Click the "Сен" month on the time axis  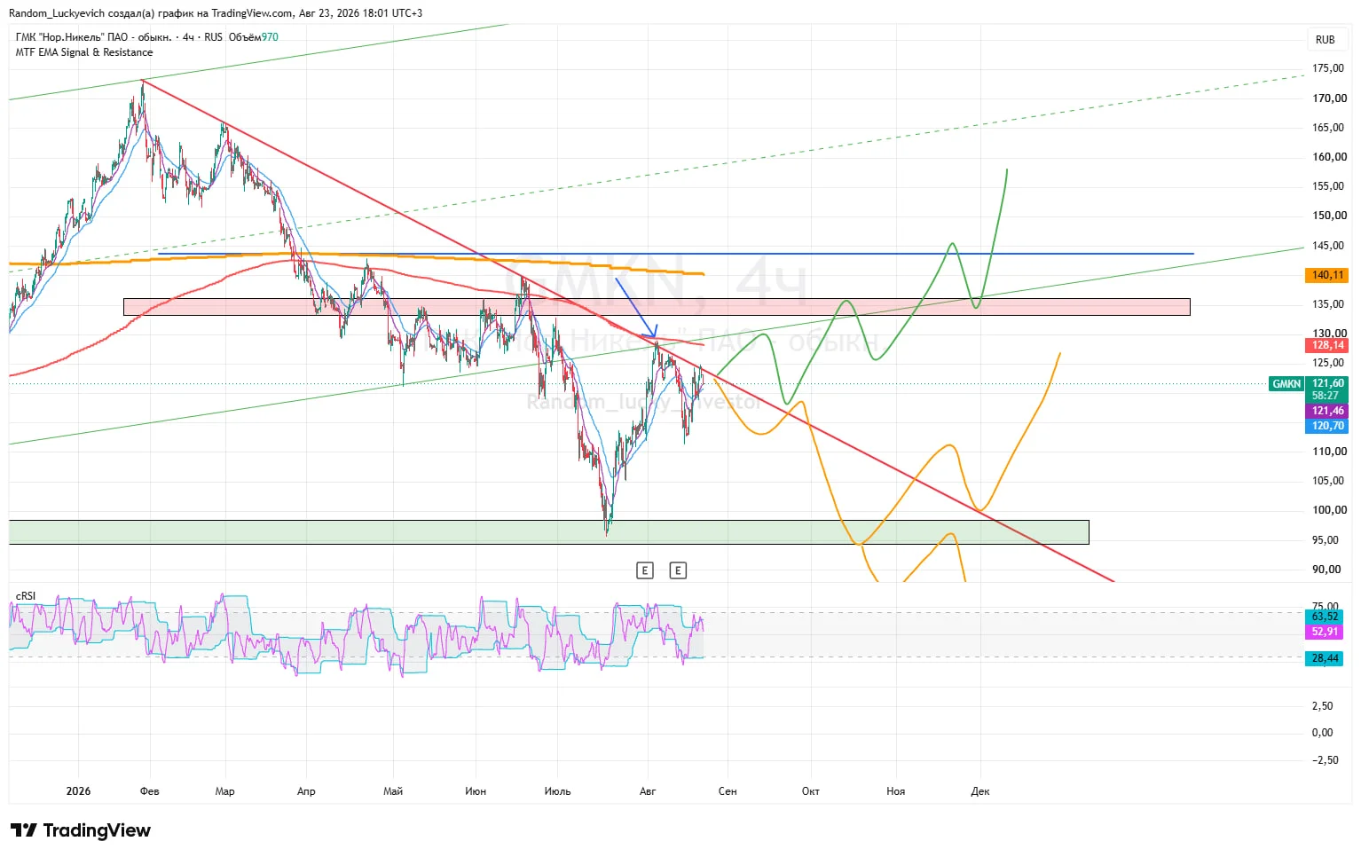(x=728, y=791)
